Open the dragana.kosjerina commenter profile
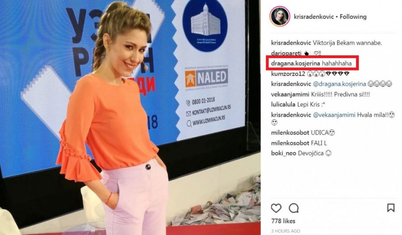Screen dimensions: 402x235 pos(295,63)
